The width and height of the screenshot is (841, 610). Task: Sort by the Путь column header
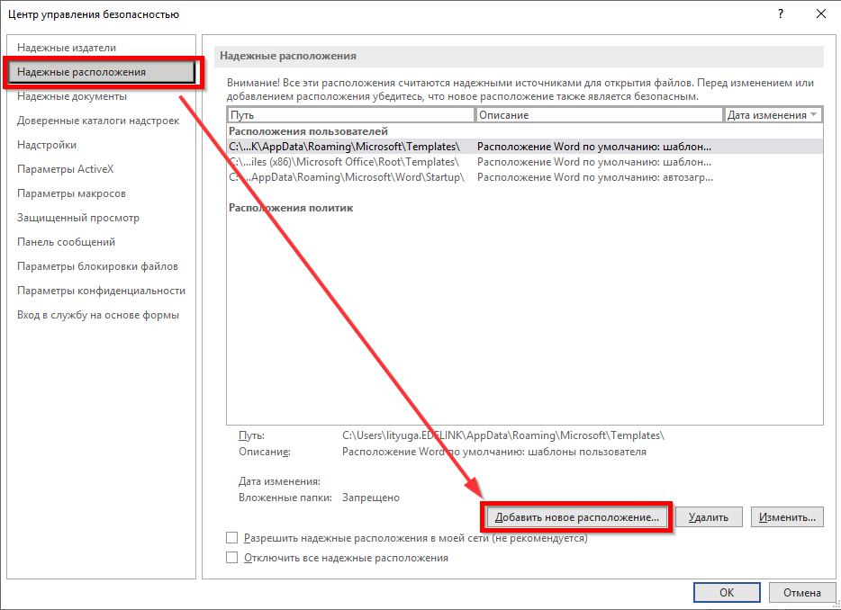(x=351, y=115)
